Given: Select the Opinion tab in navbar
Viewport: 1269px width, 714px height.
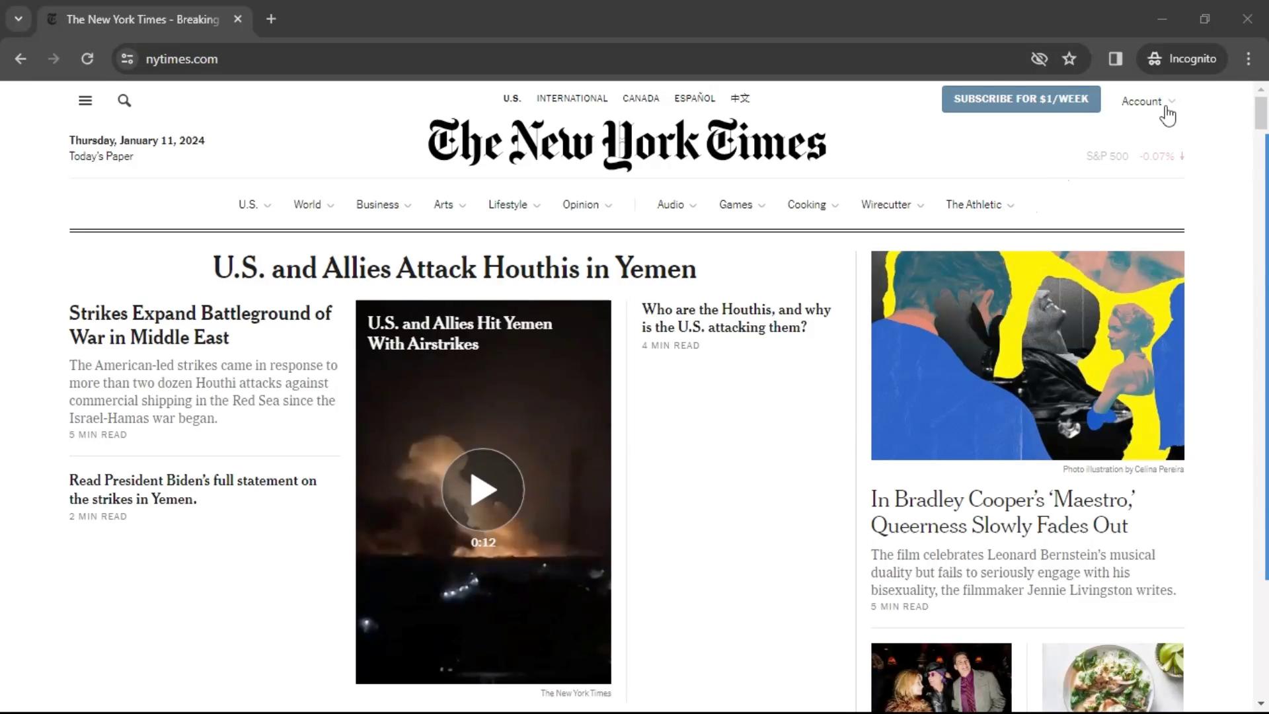Looking at the screenshot, I should click(x=580, y=204).
